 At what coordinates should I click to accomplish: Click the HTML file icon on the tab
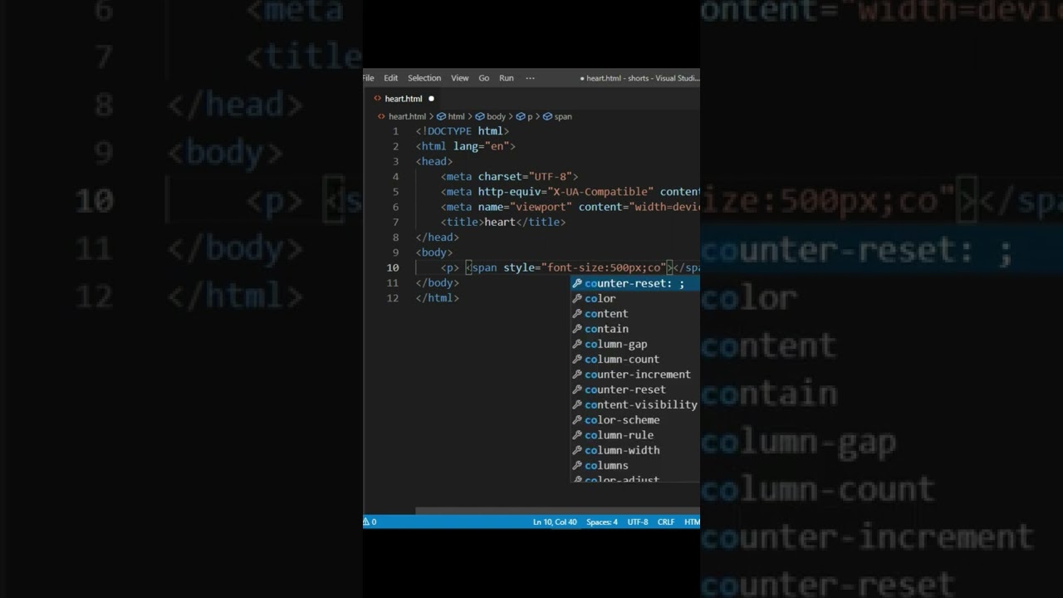(x=377, y=99)
